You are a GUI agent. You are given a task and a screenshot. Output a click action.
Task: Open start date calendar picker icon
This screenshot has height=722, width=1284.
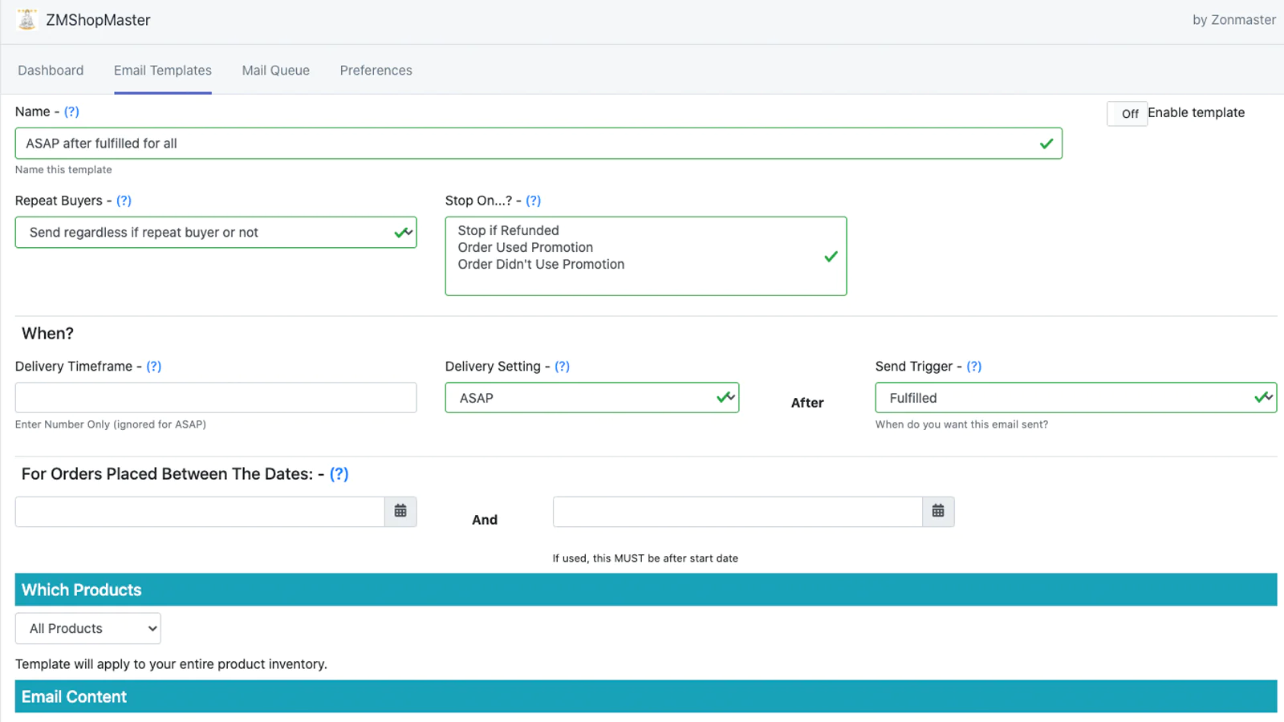[x=400, y=511]
